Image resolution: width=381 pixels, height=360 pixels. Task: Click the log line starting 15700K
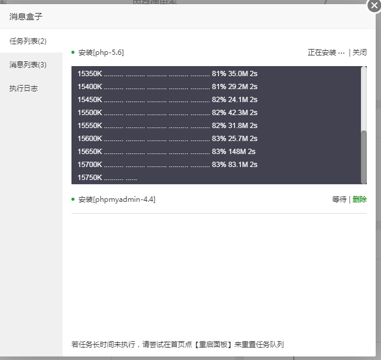167,165
